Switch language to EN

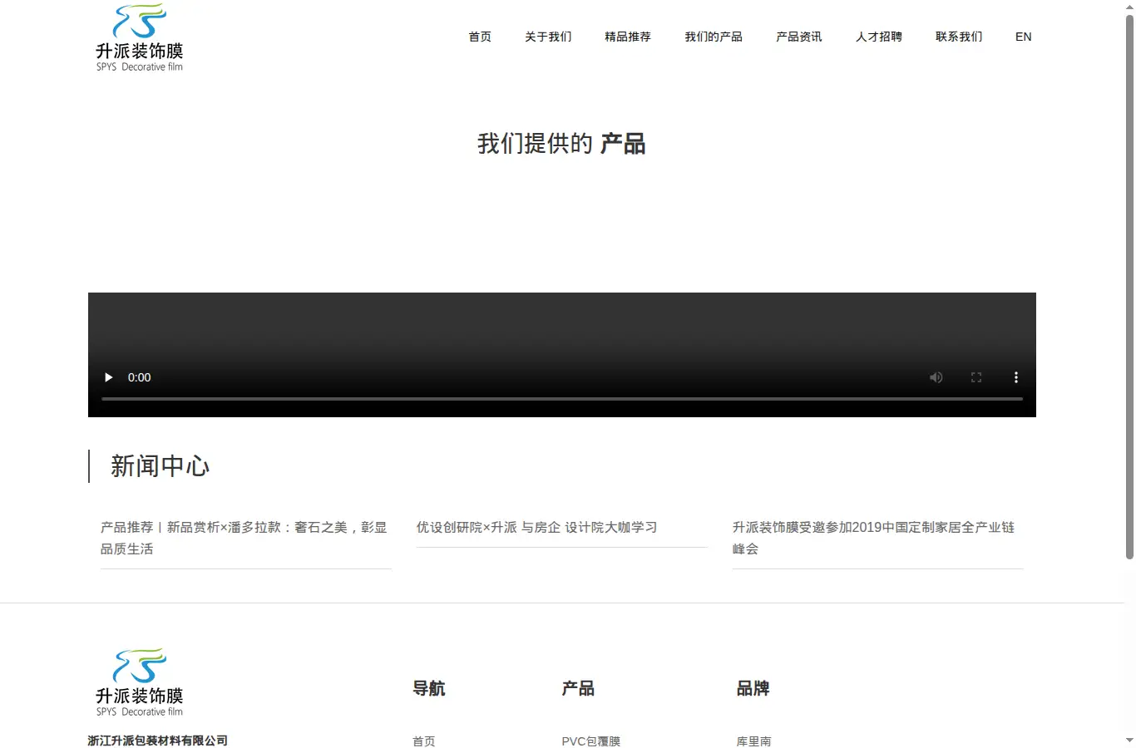pos(1024,37)
